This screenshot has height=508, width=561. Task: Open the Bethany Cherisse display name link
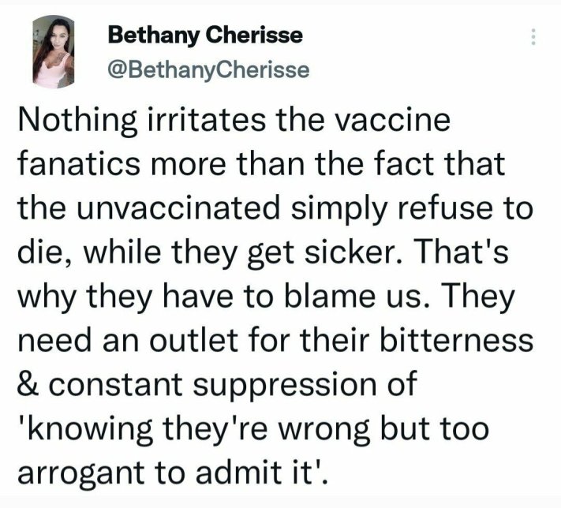[x=204, y=35]
